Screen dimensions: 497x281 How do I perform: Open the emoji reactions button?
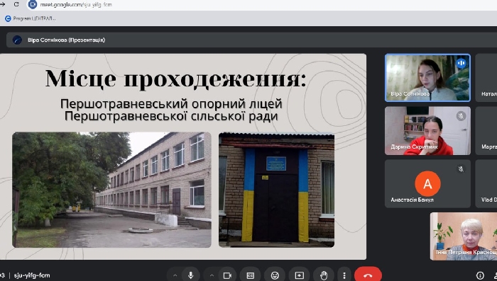click(x=275, y=275)
